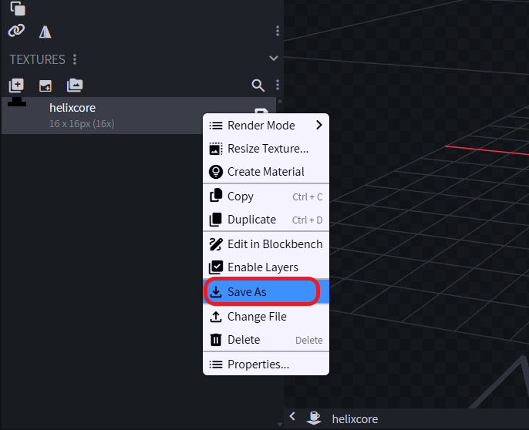Click the texture group images icon
This screenshot has width=529, height=430.
74,86
